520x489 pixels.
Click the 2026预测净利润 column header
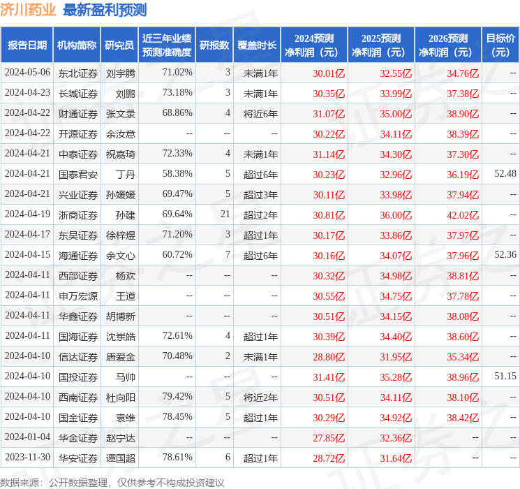click(448, 45)
